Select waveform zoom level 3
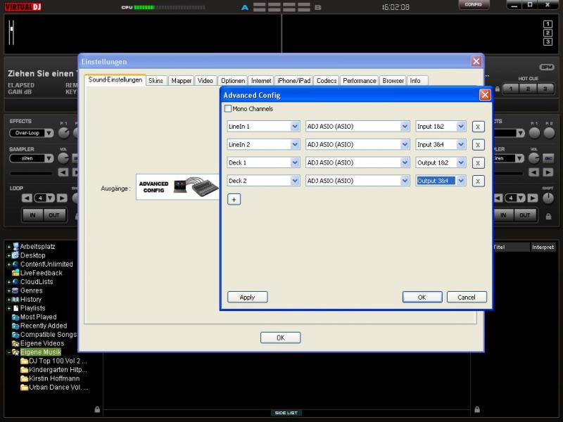 click(x=548, y=42)
